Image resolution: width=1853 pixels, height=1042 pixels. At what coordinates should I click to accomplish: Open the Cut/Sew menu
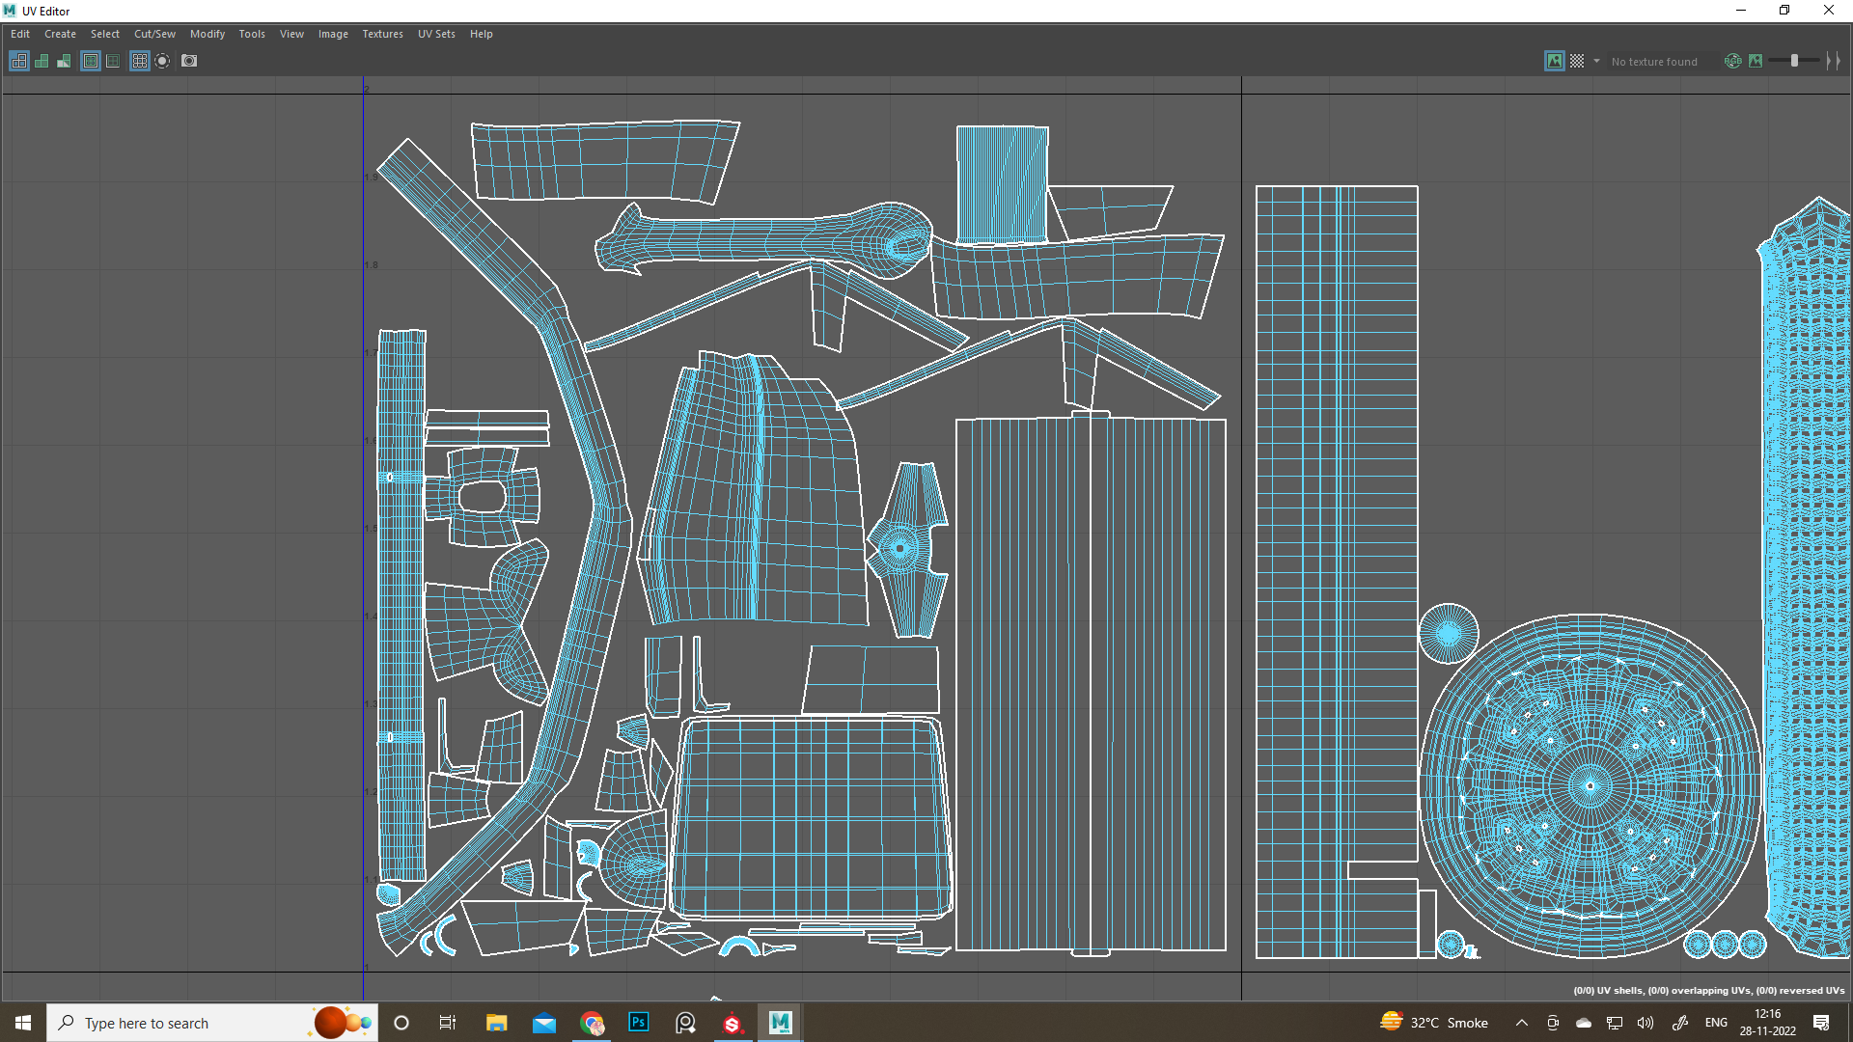154,34
